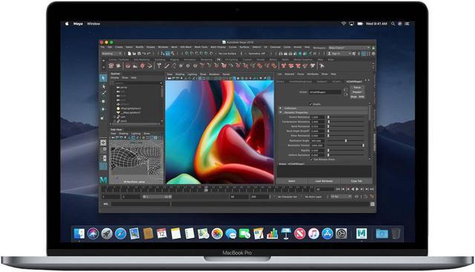Toggle the Enable checkbox for nCloth
The height and width of the screenshot is (272, 475).
pyautogui.click(x=310, y=104)
